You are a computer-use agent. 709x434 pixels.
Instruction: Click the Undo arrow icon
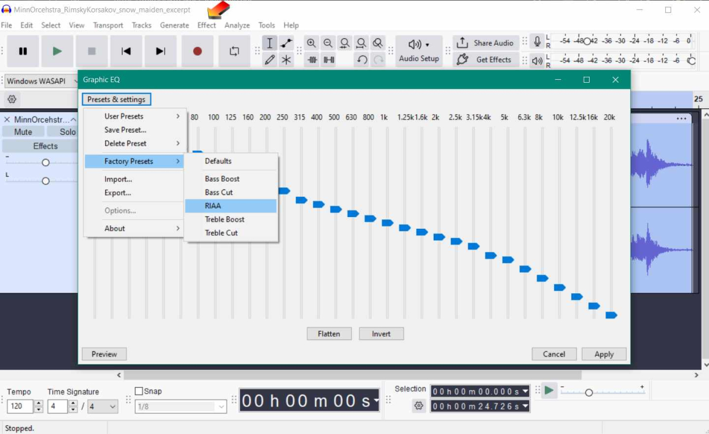[362, 60]
